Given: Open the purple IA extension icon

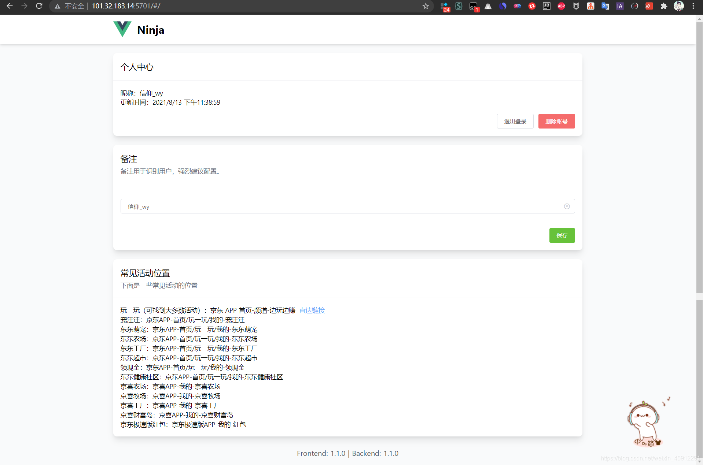Looking at the screenshot, I should click(x=620, y=6).
